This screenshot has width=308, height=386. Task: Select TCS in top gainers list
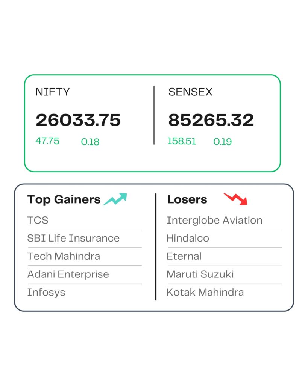click(x=38, y=220)
